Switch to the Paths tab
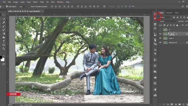188x106 pixels. (x=177, y=13)
